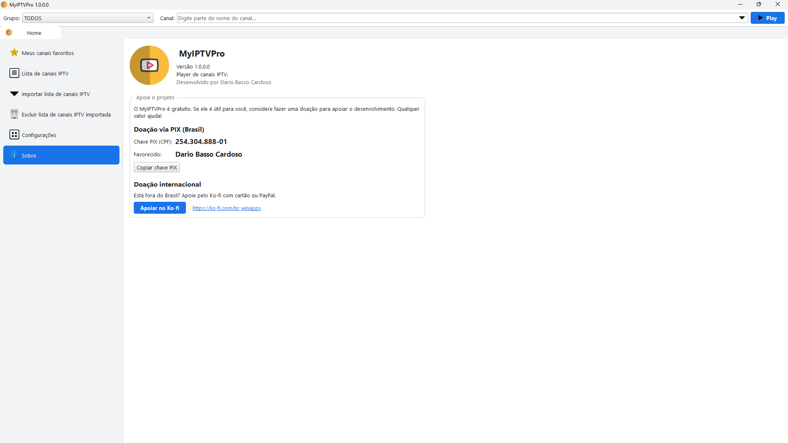This screenshot has height=443, width=788.
Task: Open Configurações menu item
Action: click(61, 135)
